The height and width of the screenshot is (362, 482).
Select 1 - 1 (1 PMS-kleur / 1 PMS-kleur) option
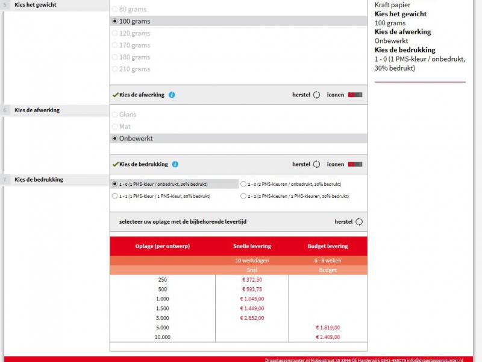pos(115,196)
